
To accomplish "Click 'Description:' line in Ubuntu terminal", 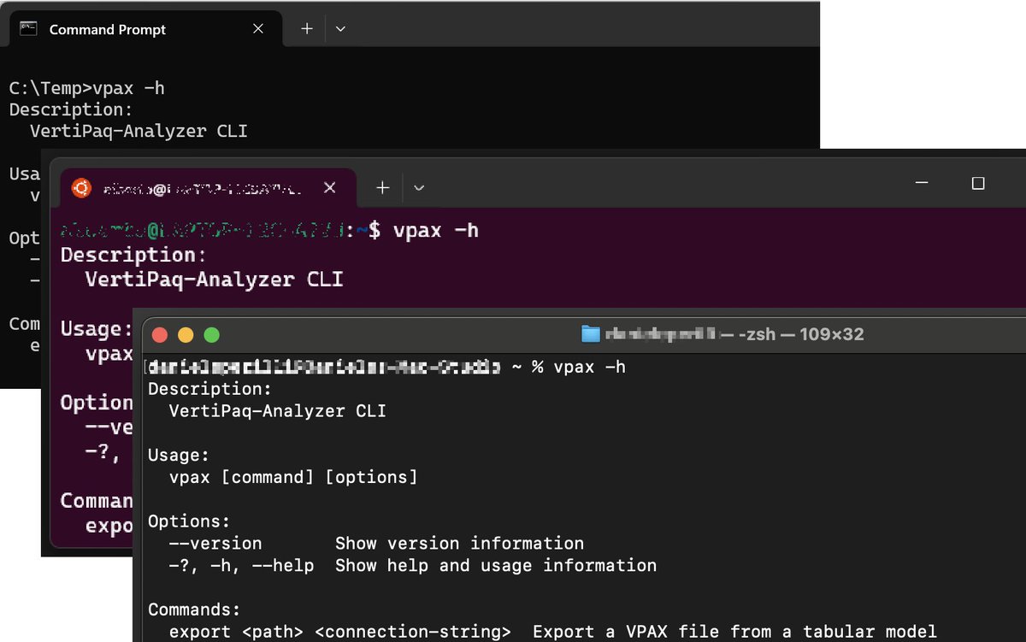I will 133,255.
